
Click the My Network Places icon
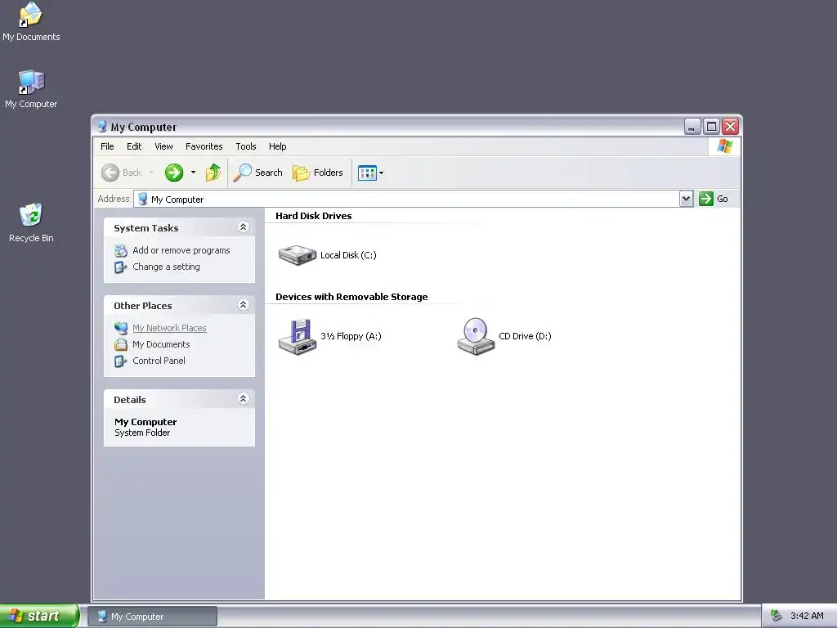(x=121, y=328)
